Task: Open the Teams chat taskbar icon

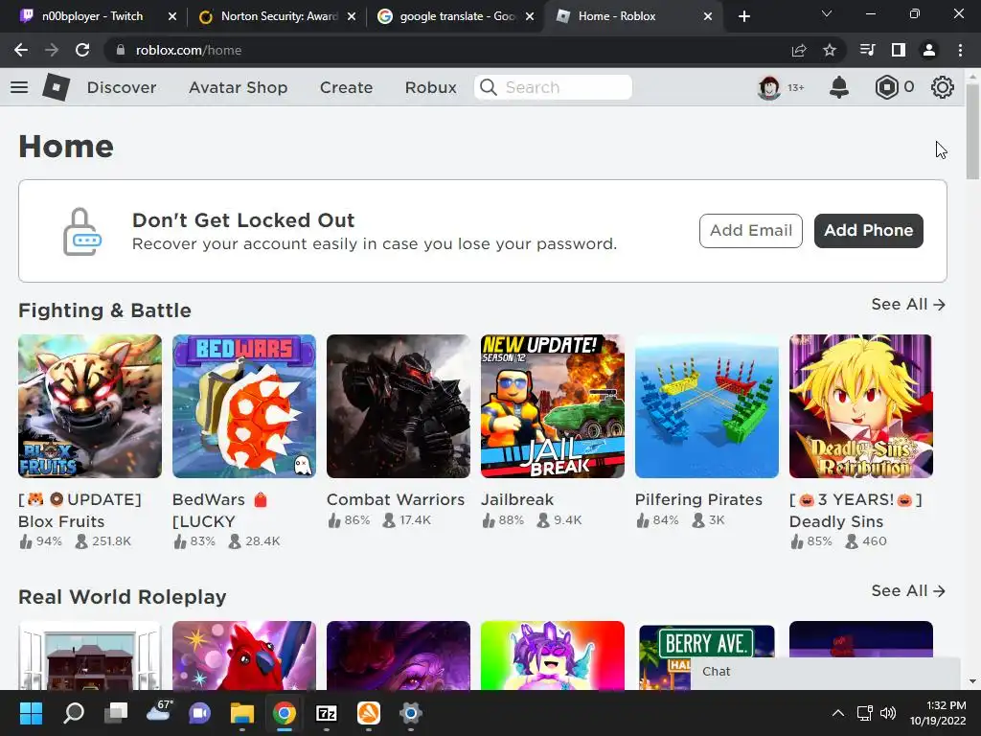Action: pos(200,713)
